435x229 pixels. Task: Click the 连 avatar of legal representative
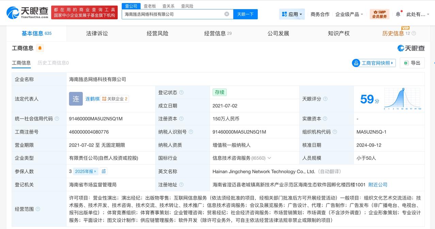76,99
